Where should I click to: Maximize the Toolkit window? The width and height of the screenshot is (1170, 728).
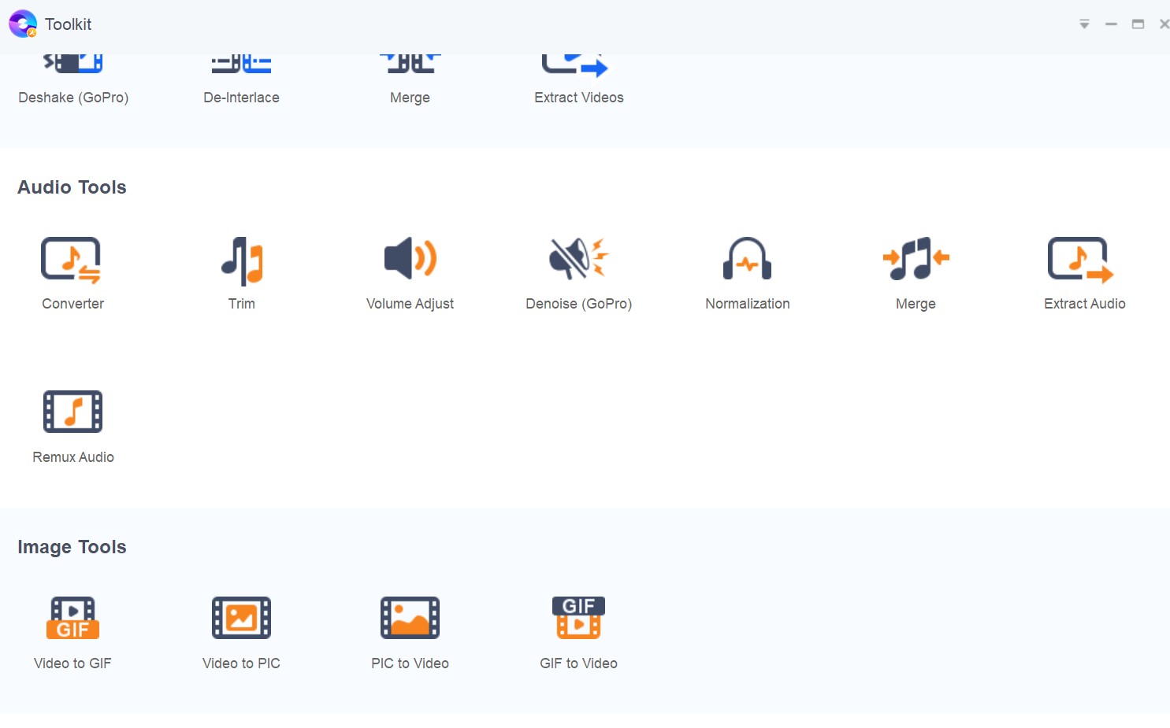pyautogui.click(x=1138, y=24)
